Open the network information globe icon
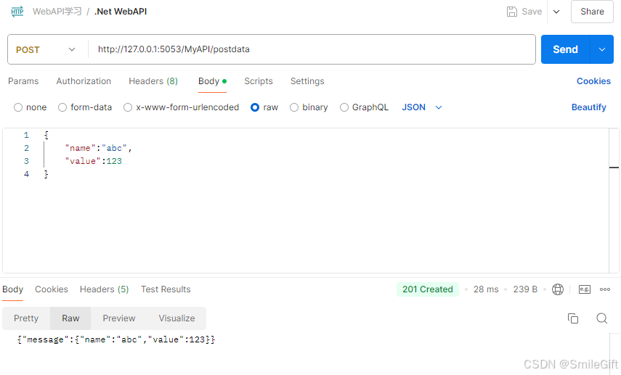The width and height of the screenshot is (621, 375). [558, 289]
